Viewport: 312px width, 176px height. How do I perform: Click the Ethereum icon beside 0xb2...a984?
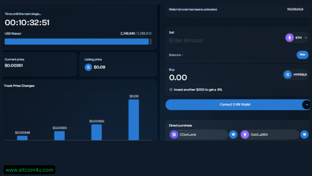point(245,134)
